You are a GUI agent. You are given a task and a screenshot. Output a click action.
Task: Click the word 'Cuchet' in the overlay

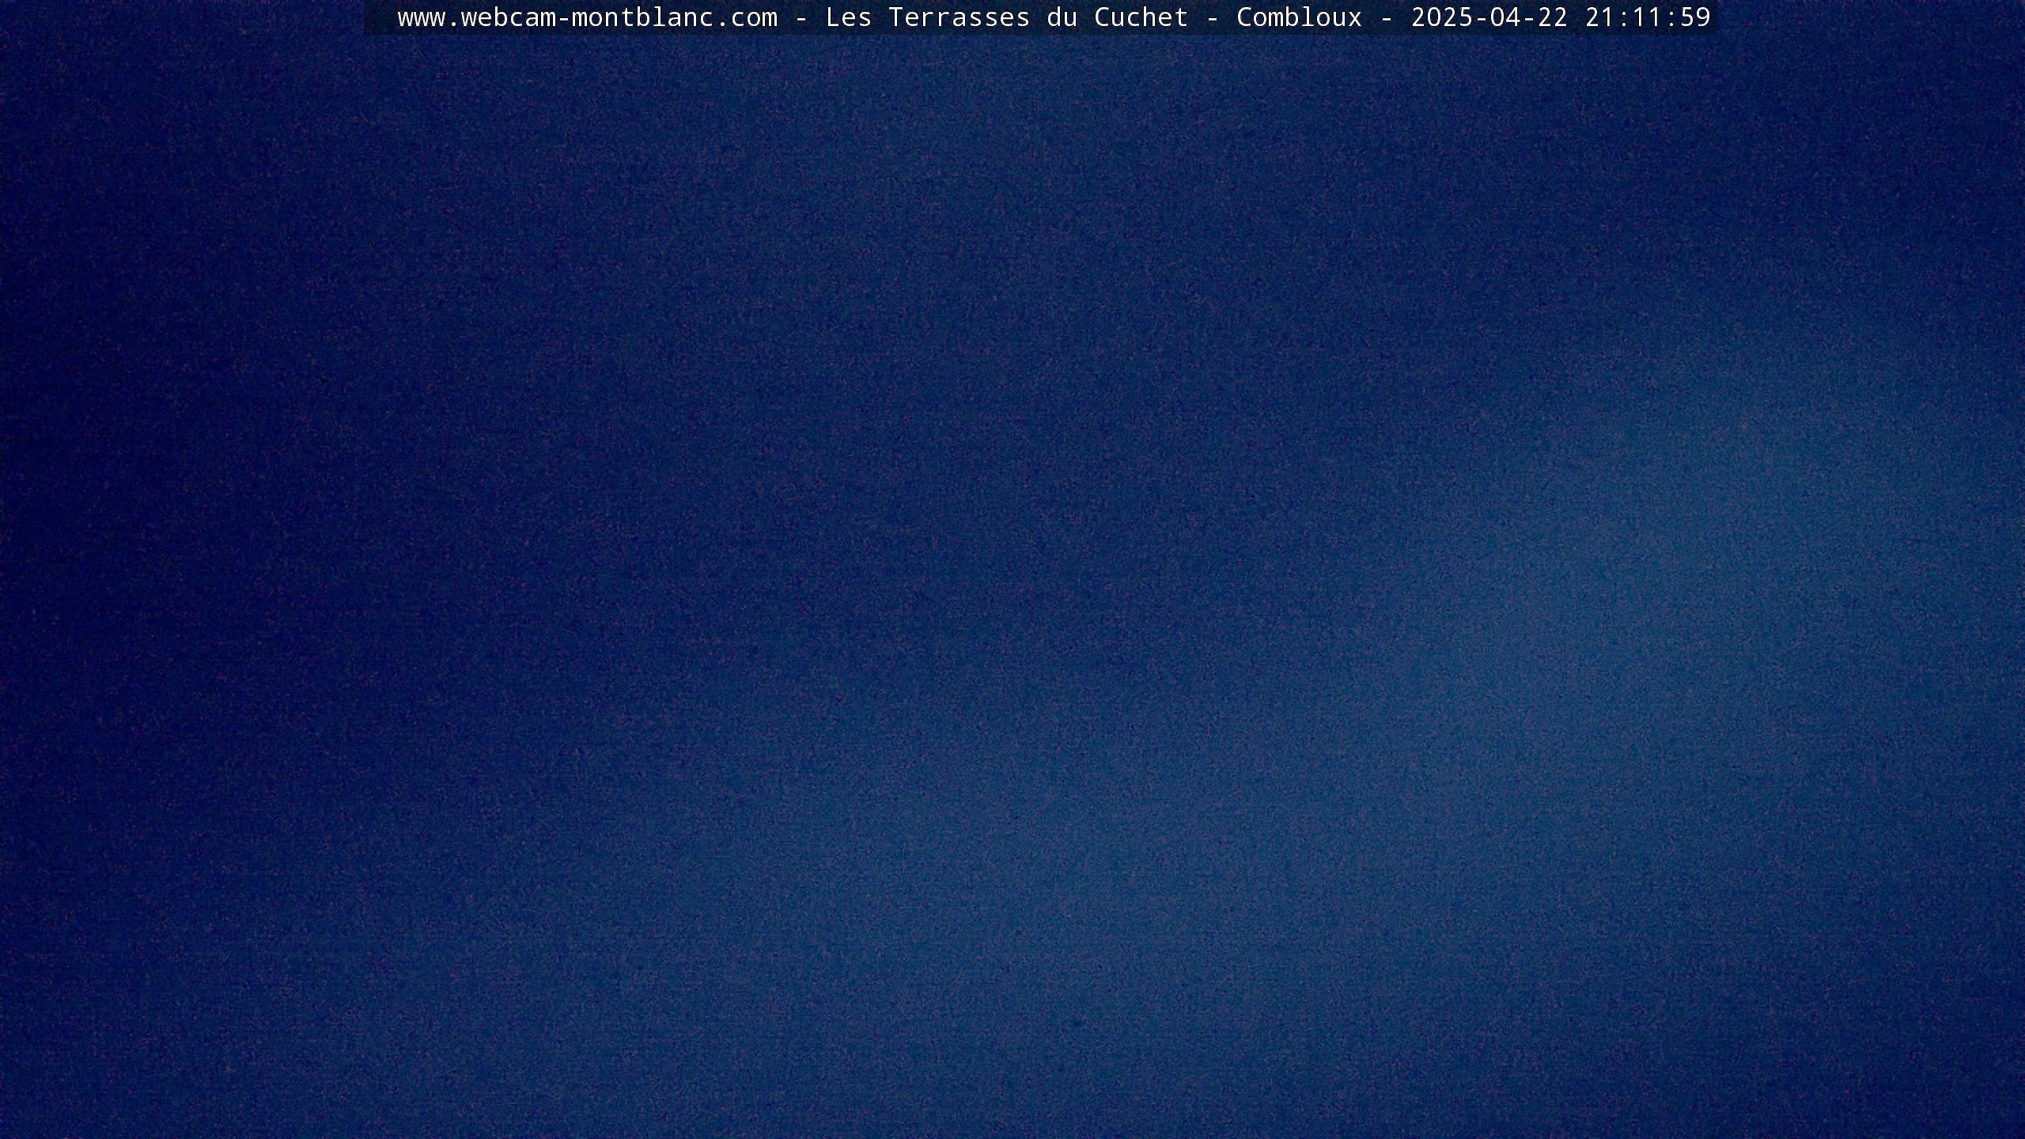point(1141,17)
